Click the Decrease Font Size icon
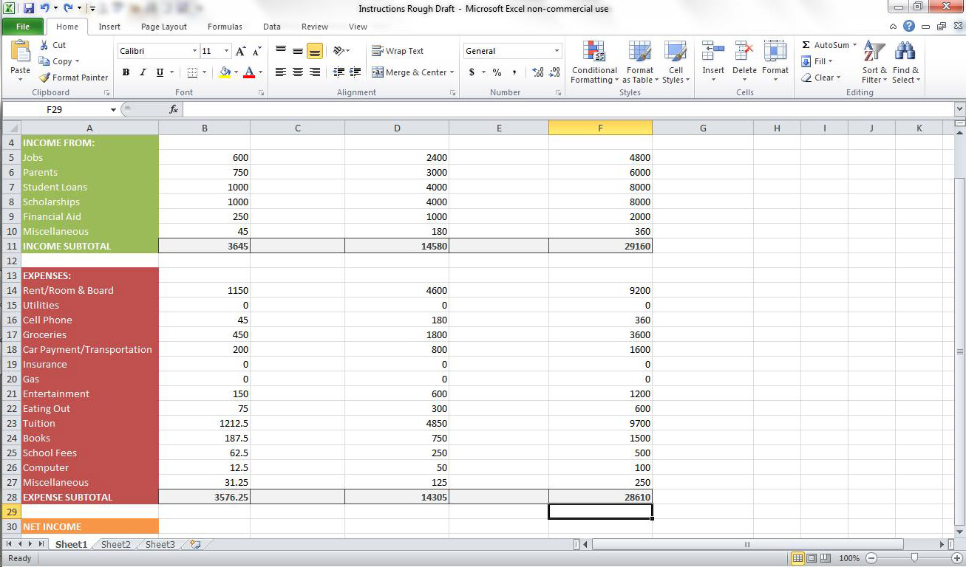Viewport: 966px width, 567px height. pyautogui.click(x=256, y=51)
